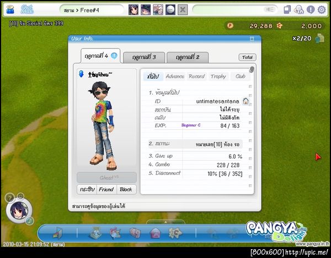Click the grey X slot icon
331x258 pixels.
tap(183, 10)
